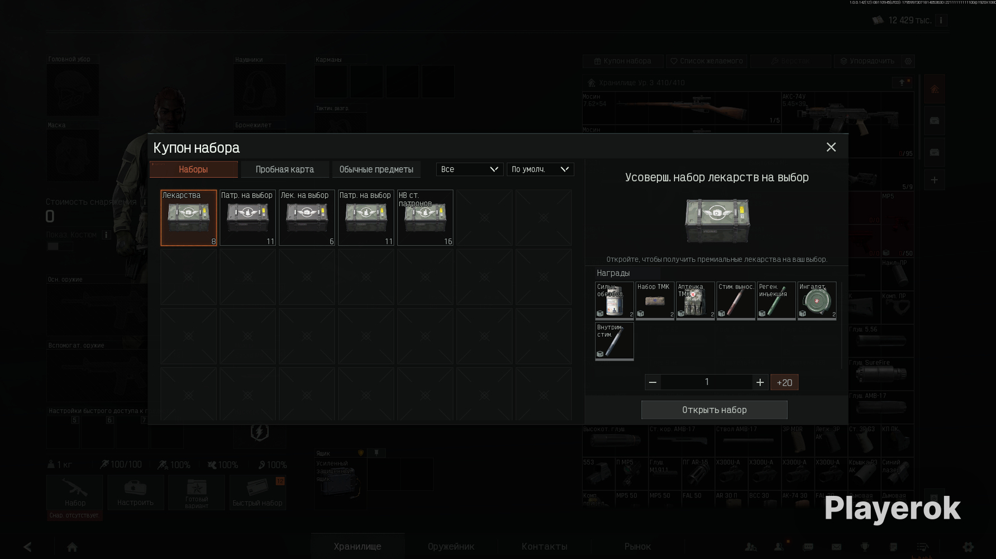Open find friends icon in bottom bar

[751, 547]
